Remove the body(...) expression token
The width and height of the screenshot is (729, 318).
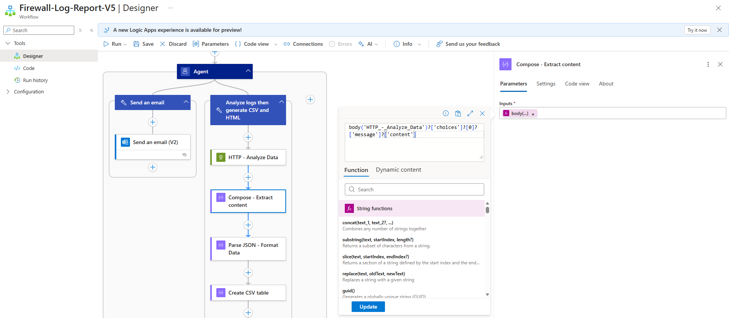click(x=533, y=114)
